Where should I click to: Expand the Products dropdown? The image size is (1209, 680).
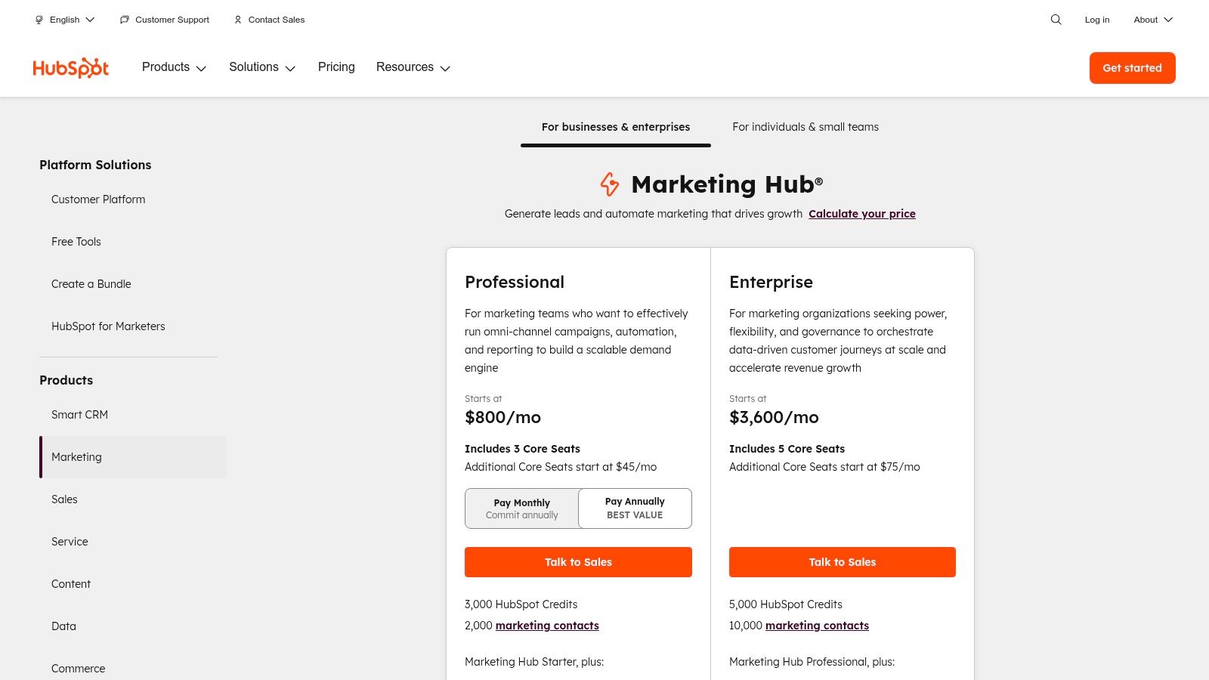tap(174, 67)
